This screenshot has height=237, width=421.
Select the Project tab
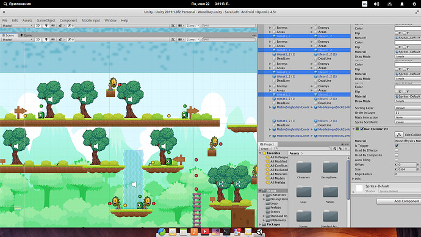click(267, 144)
